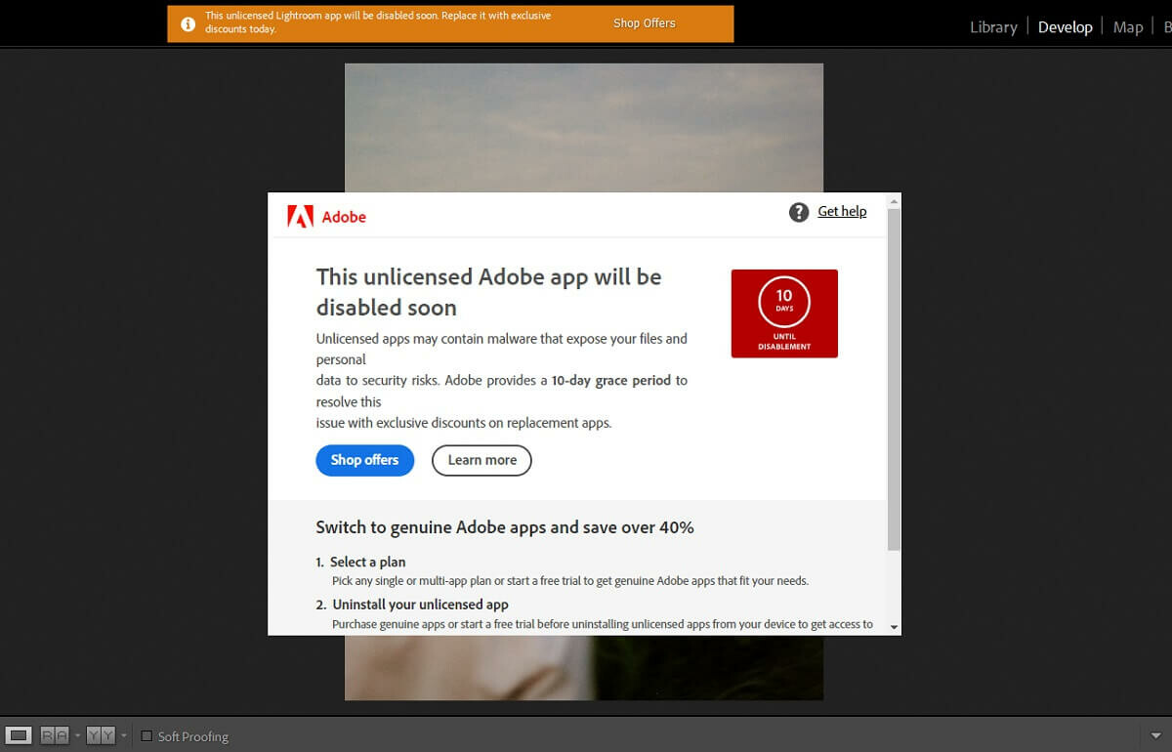
Task: Switch to the Map module
Action: tap(1128, 27)
